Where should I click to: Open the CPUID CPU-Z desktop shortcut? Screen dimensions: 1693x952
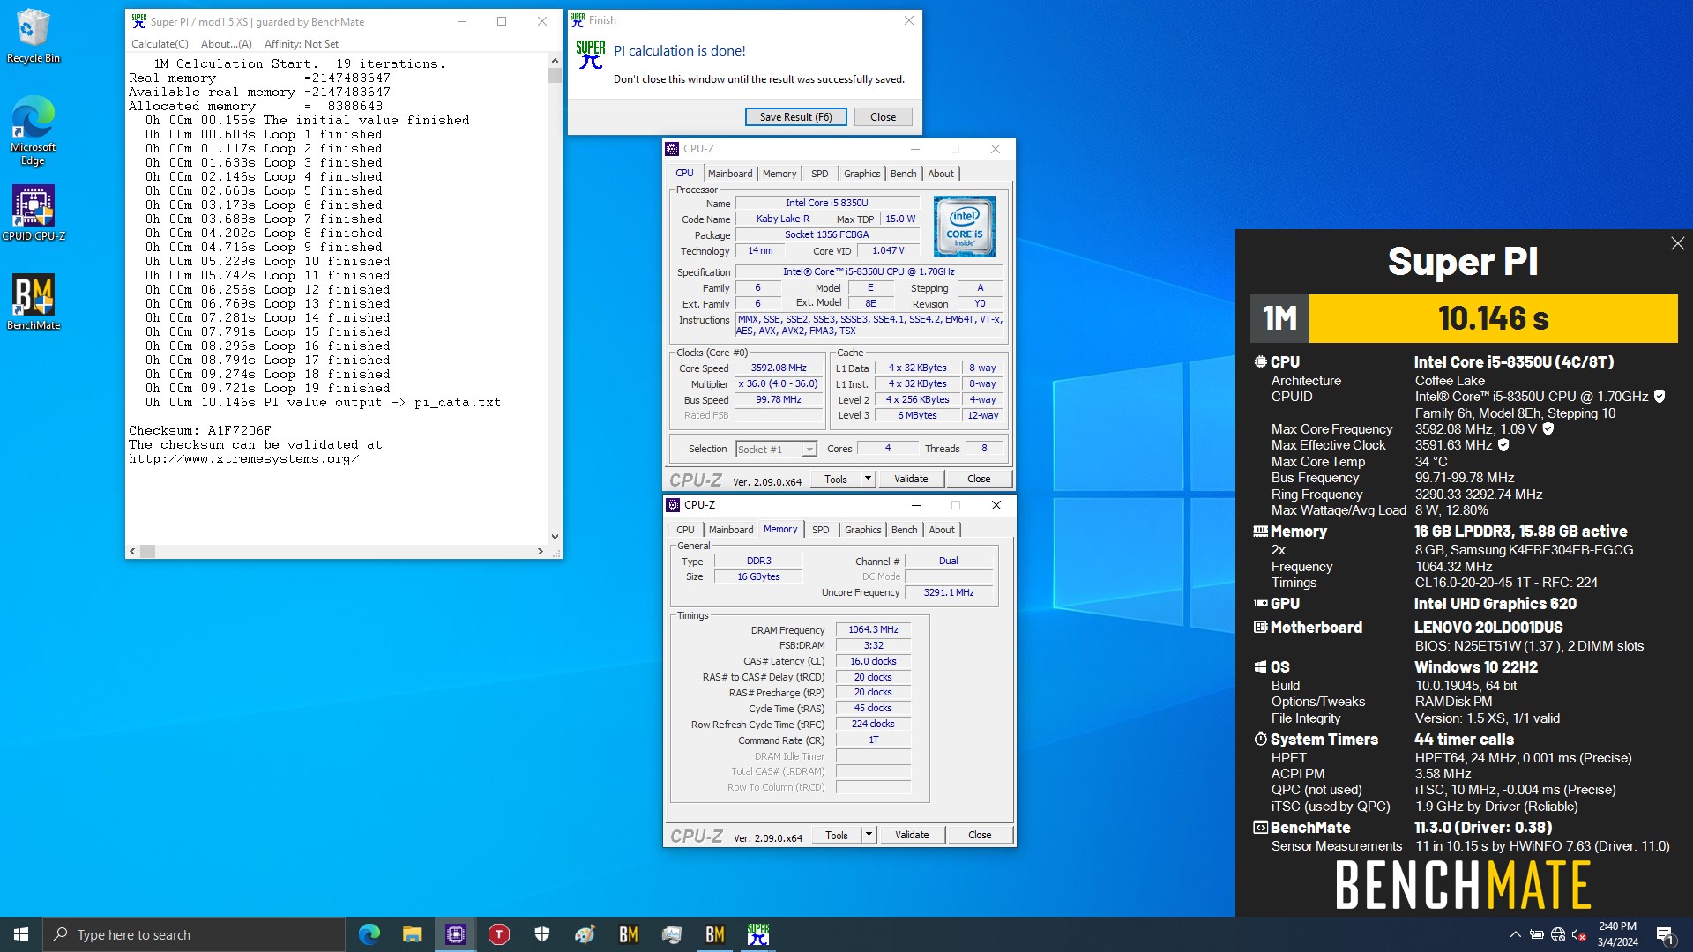coord(34,212)
